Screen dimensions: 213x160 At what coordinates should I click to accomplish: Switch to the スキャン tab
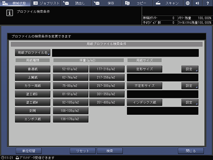coord(168,3)
